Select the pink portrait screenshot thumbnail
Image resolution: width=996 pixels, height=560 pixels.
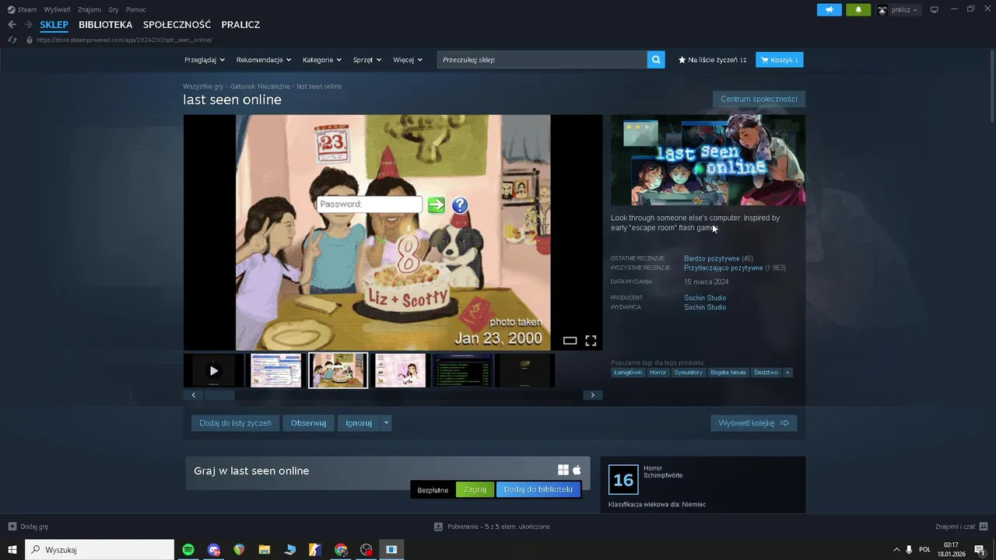coord(400,370)
